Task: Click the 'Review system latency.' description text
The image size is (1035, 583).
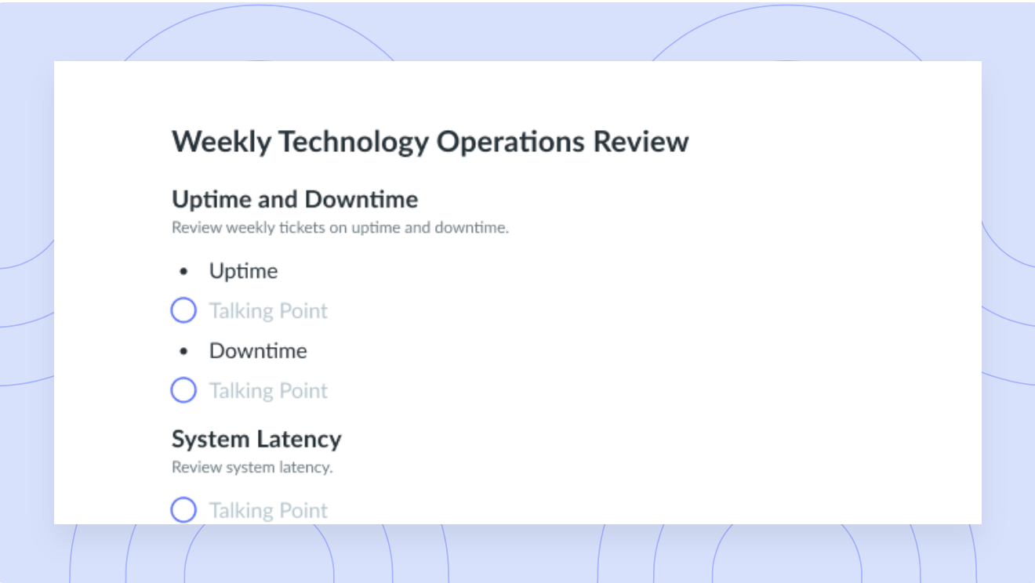Action: [x=252, y=468]
